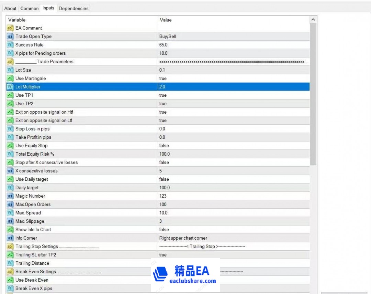This screenshot has height=294, width=371.
Task: Click the double icon beside Success Rate
Action: pyautogui.click(x=10, y=45)
